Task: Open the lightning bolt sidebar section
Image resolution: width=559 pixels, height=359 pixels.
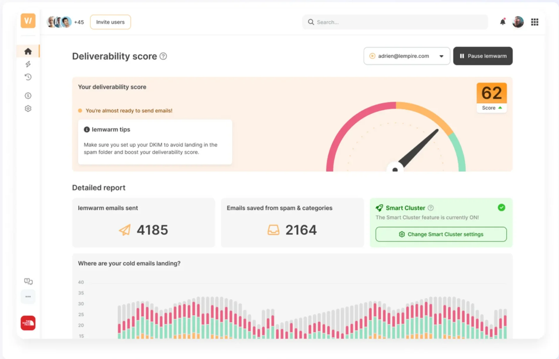Action: [x=28, y=64]
